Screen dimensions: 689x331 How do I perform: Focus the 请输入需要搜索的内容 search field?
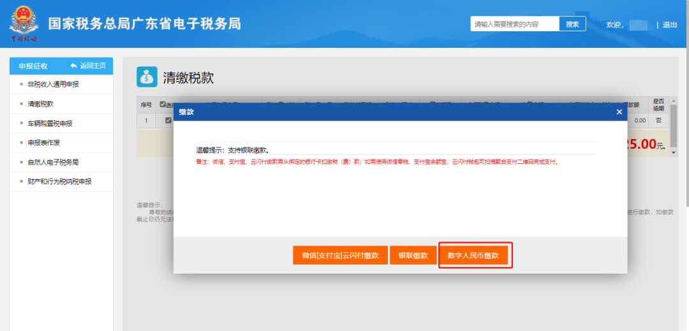click(515, 24)
